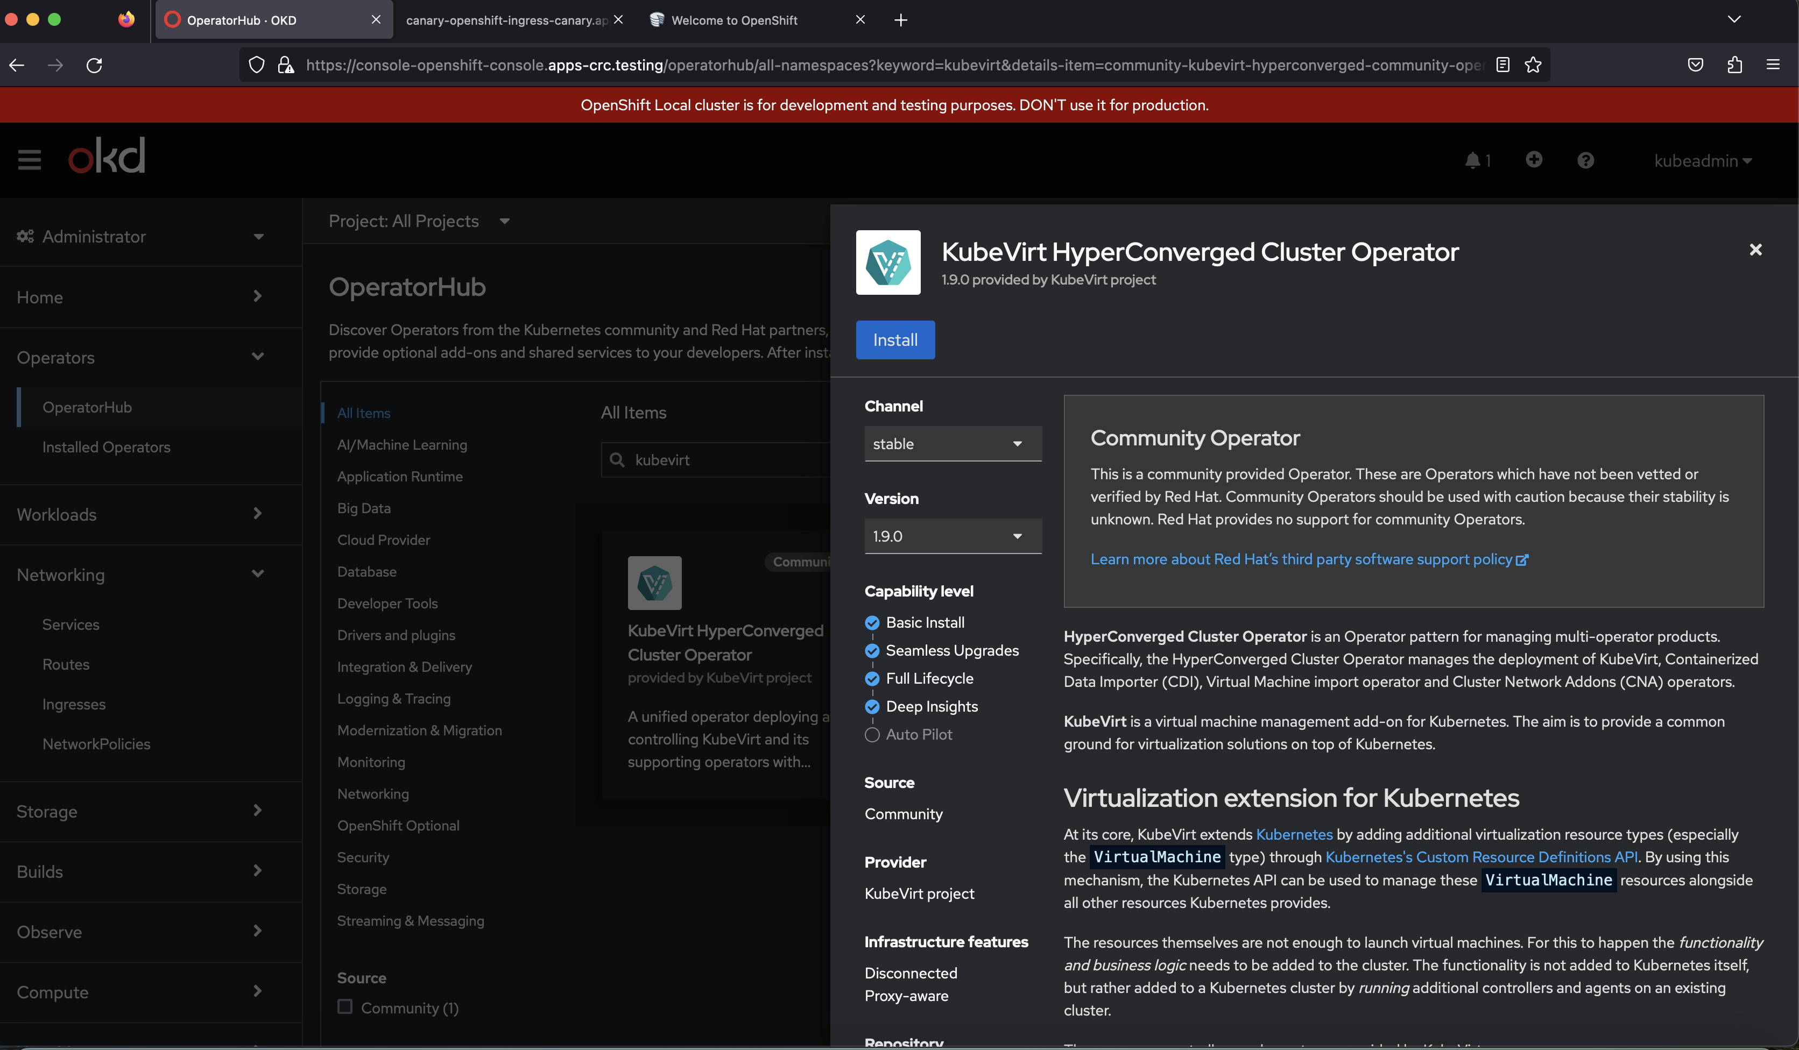Click the notifications bell icon
This screenshot has height=1050, width=1799.
[1472, 161]
